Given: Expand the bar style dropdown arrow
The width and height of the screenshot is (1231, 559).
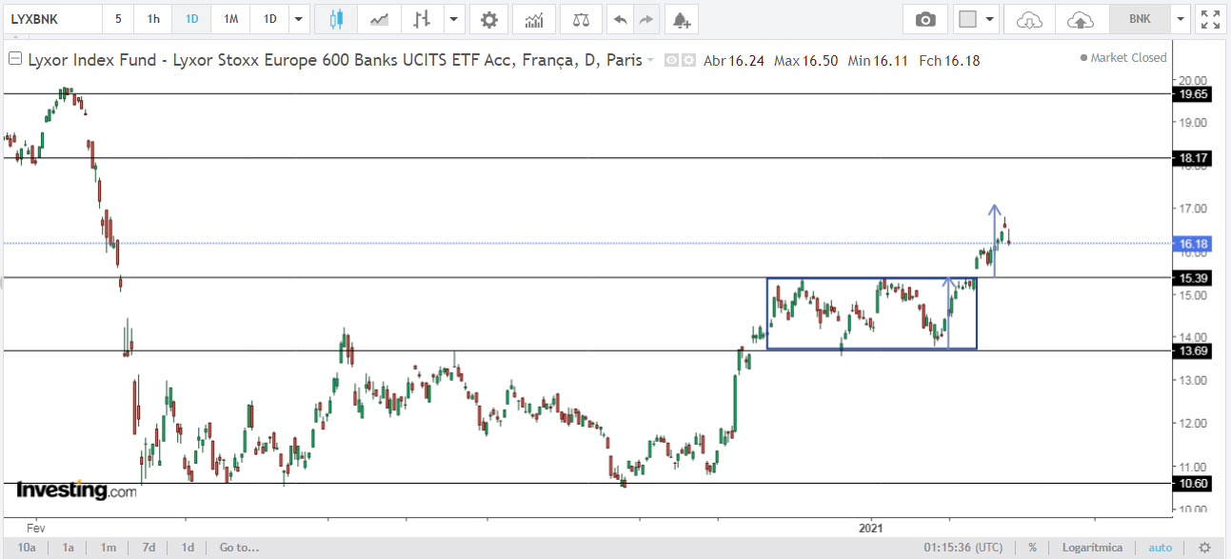Looking at the screenshot, I should pos(454,19).
